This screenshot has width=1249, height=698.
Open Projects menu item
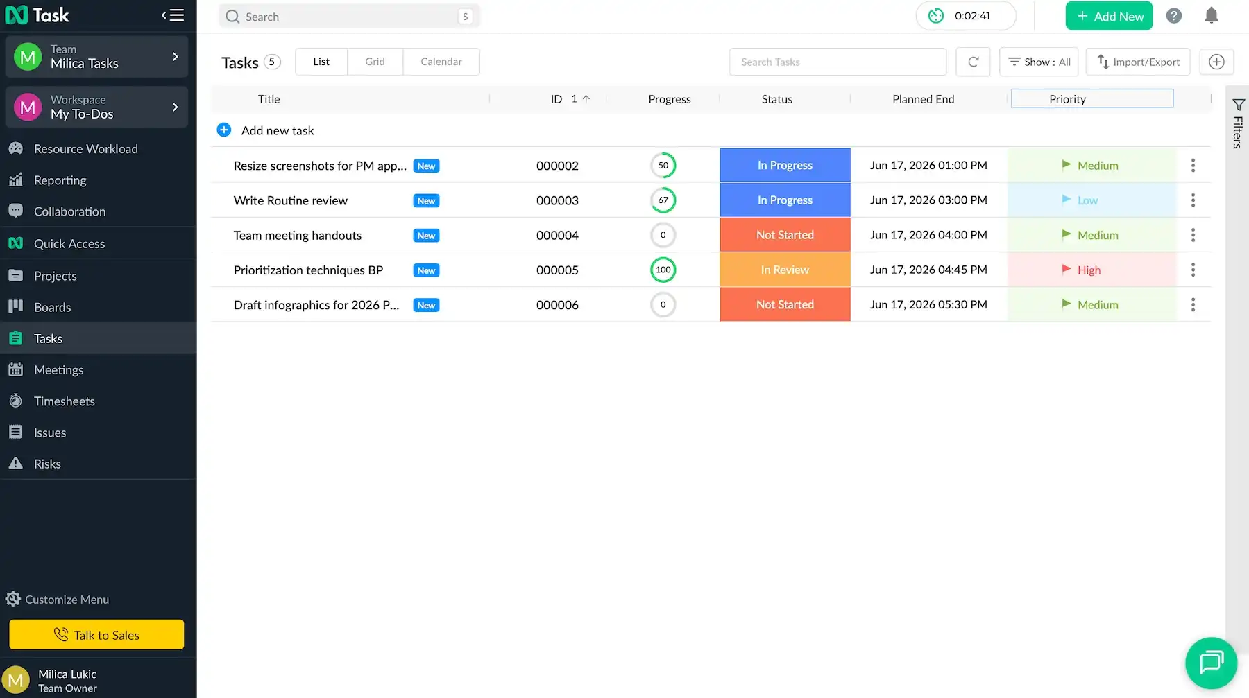click(98, 276)
